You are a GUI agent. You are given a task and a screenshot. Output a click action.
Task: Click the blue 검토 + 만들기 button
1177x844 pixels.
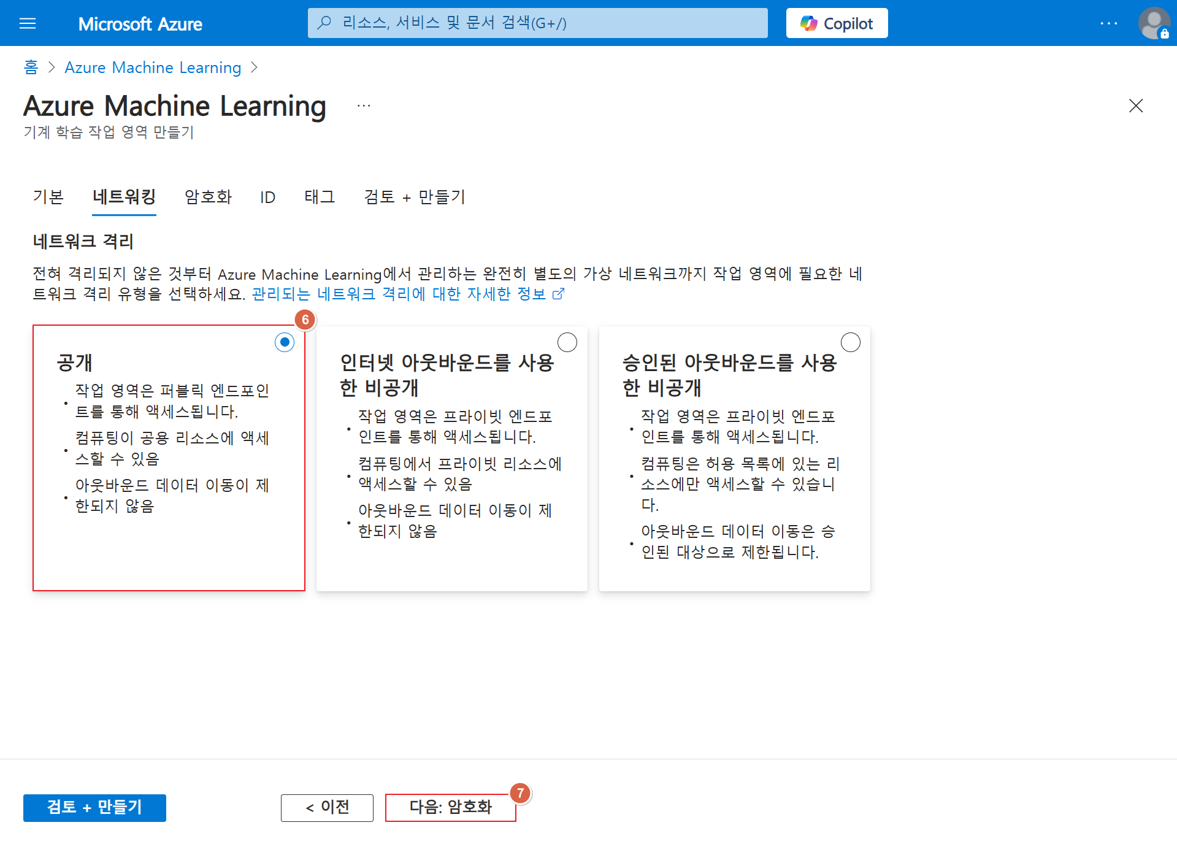pos(94,807)
